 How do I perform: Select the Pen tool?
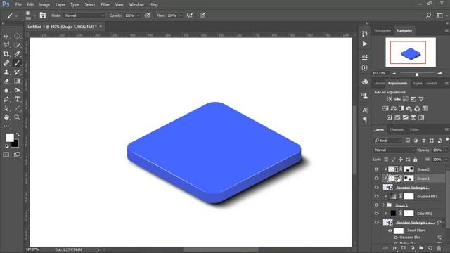6,99
